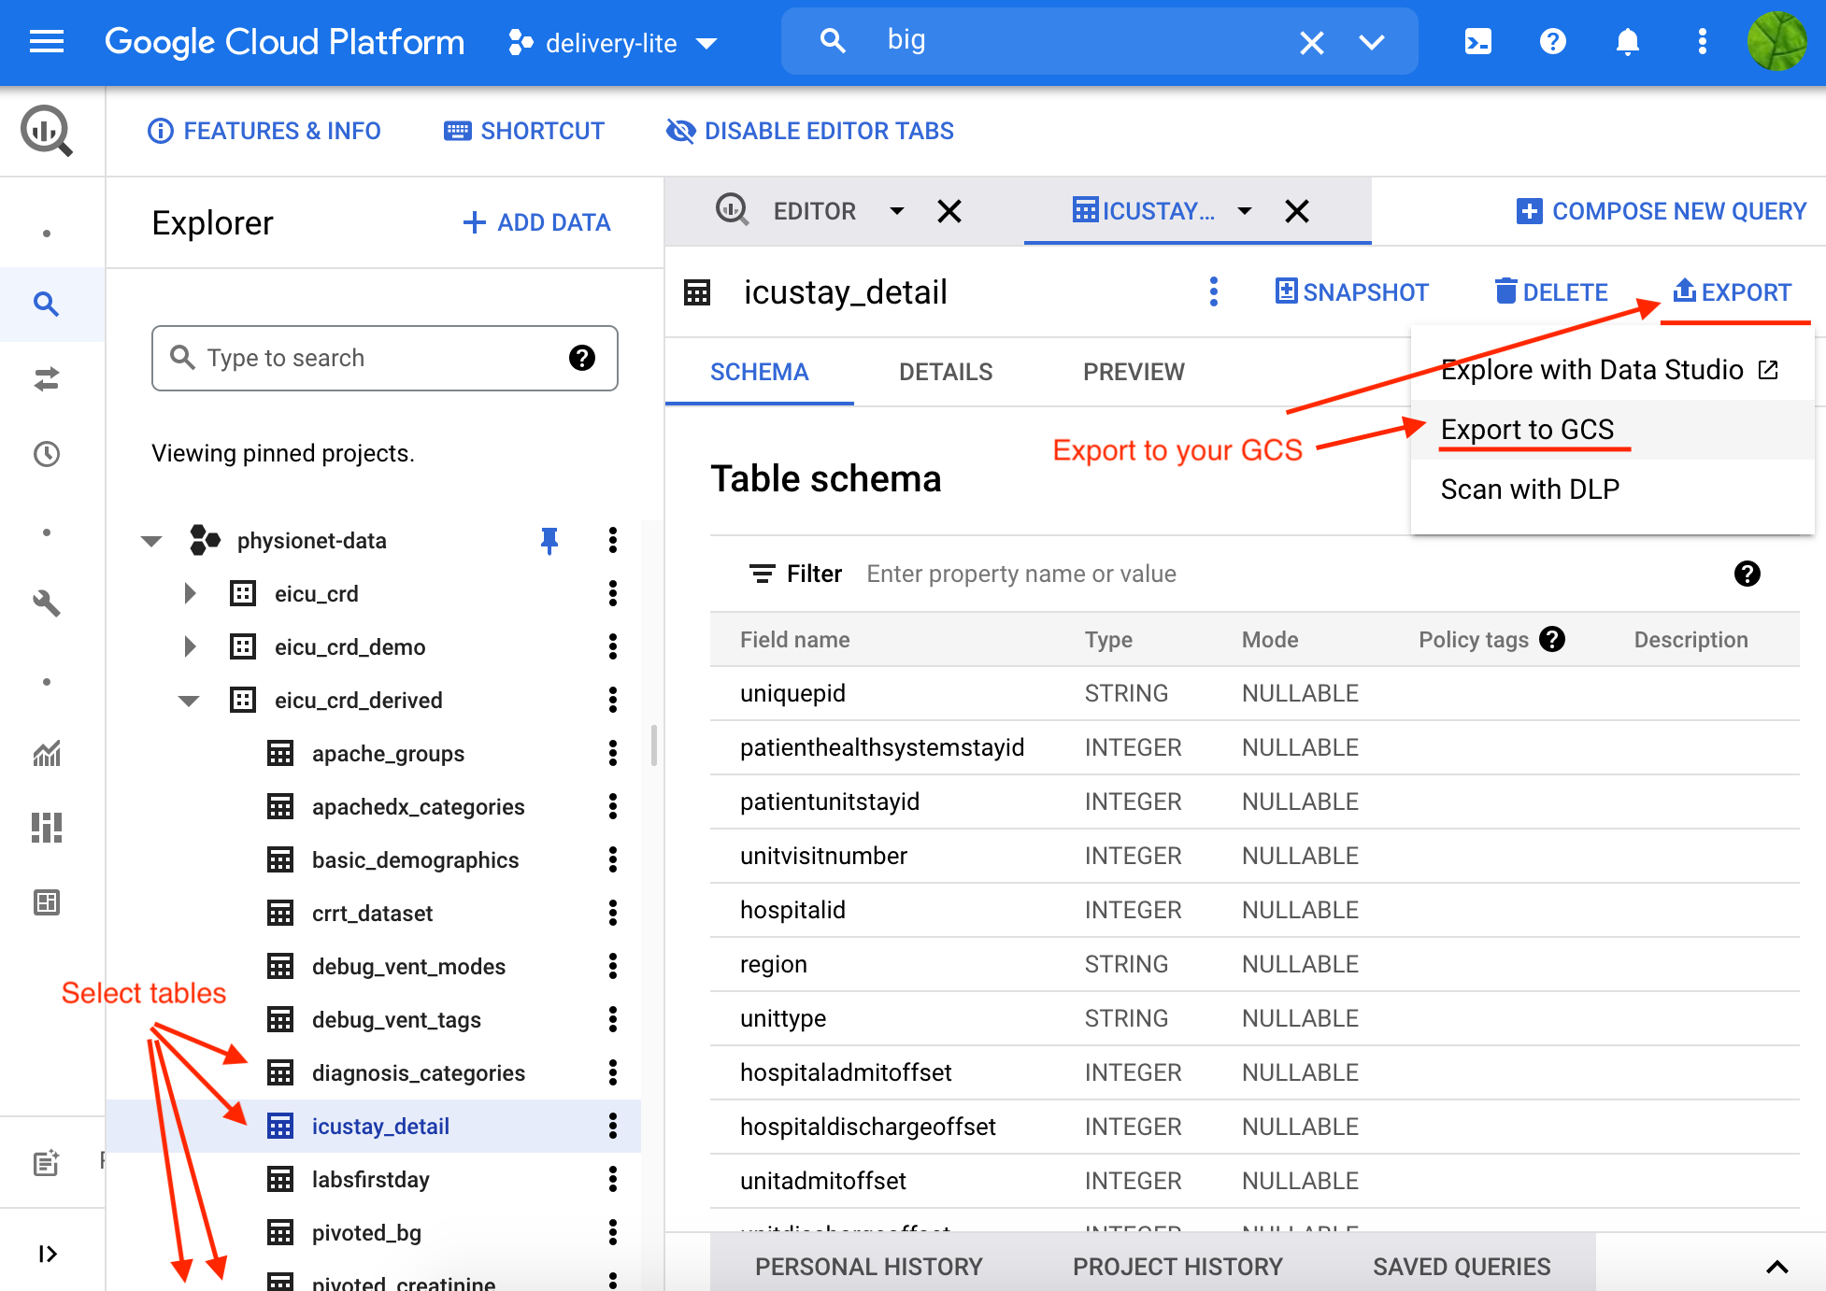Viewport: 1826px width, 1291px height.
Task: Open the Editor tab dropdown arrow
Action: (896, 211)
